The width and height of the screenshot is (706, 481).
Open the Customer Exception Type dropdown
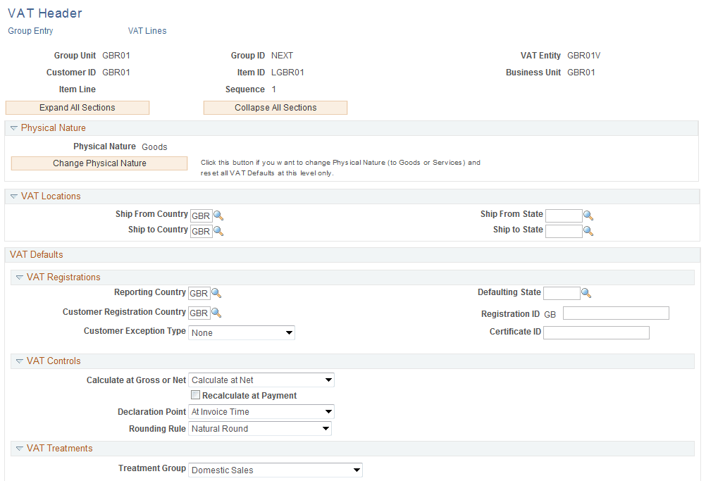click(242, 332)
